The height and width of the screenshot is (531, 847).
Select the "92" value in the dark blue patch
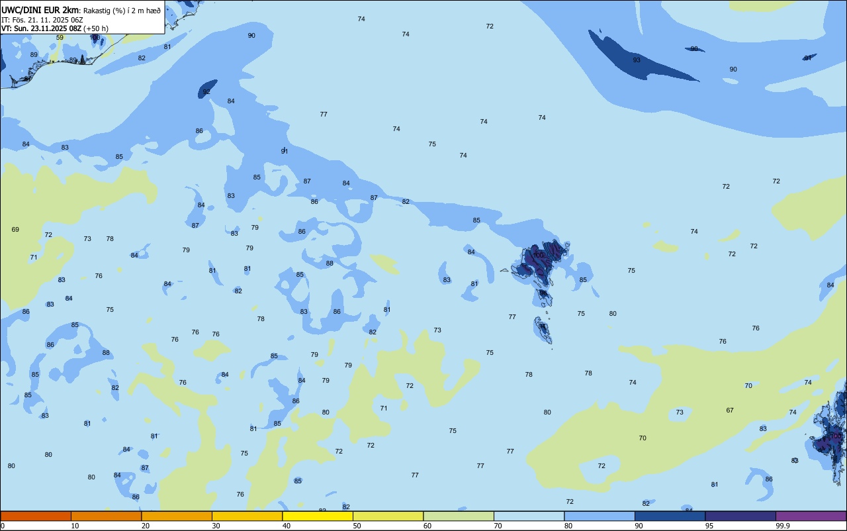206,92
